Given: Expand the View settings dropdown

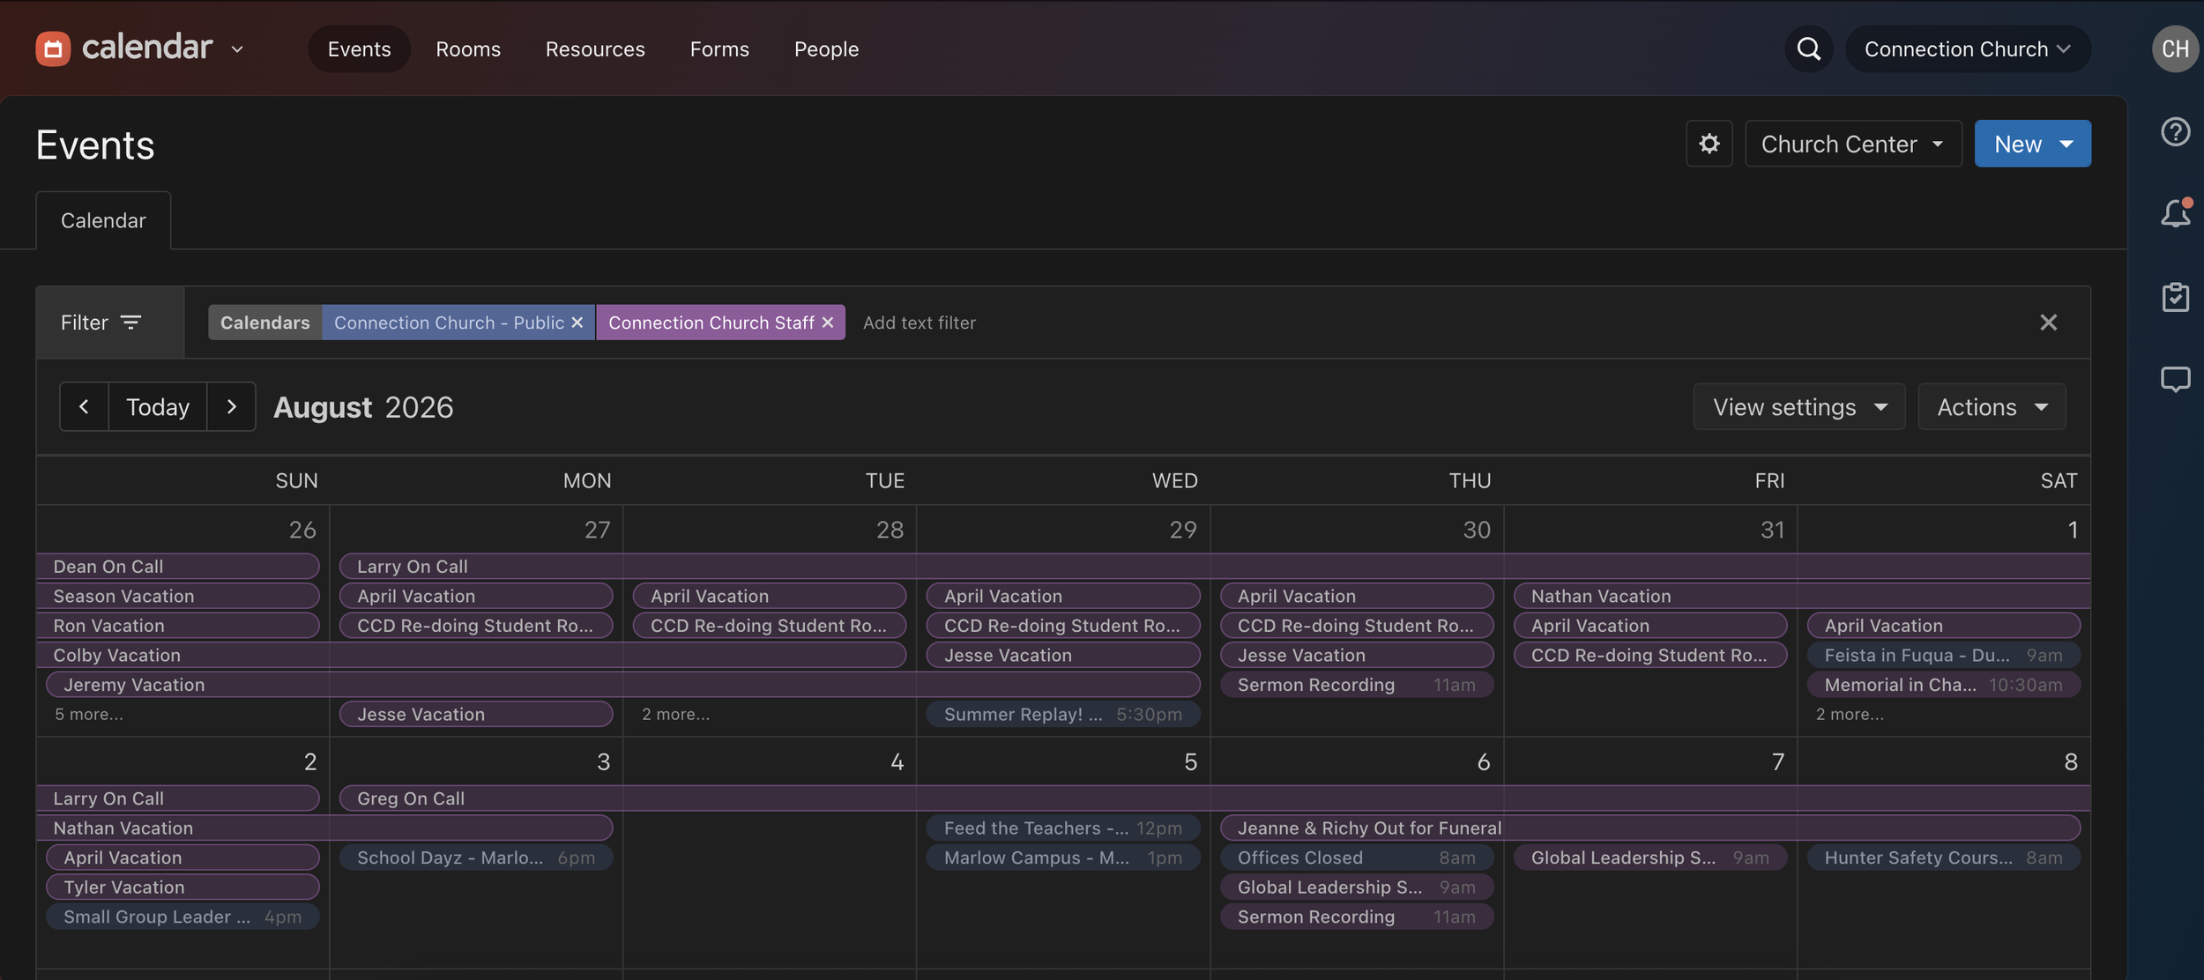Looking at the screenshot, I should coord(1798,406).
